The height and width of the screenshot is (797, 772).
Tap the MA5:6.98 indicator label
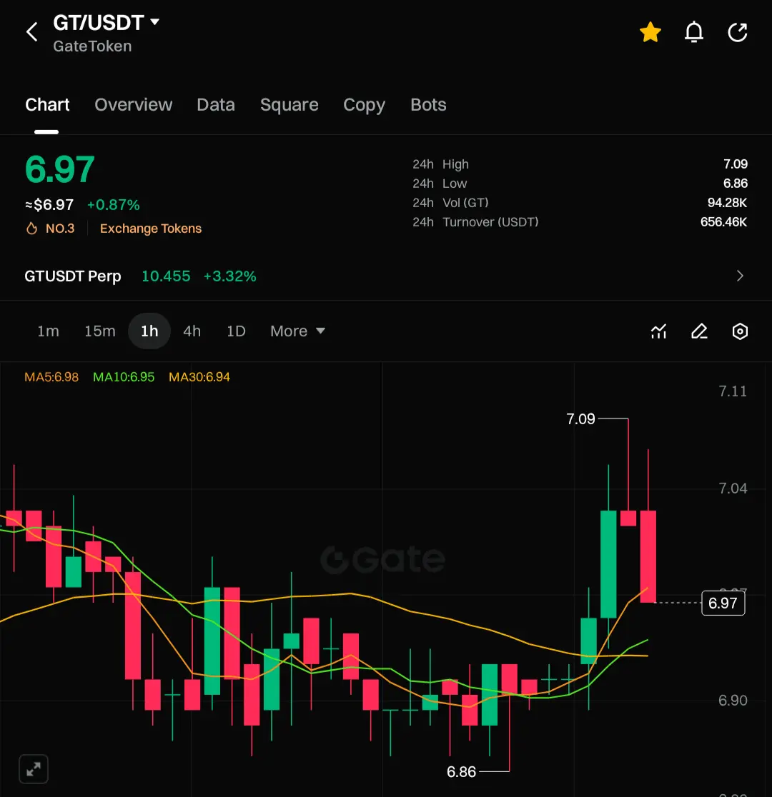[51, 377]
